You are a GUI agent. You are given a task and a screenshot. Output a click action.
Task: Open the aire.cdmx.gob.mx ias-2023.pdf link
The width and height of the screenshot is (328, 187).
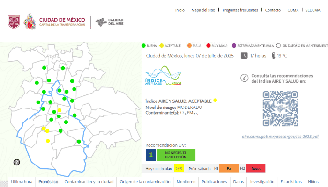click(x=280, y=137)
